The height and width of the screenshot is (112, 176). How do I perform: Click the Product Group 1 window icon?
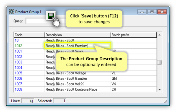pos(12,12)
